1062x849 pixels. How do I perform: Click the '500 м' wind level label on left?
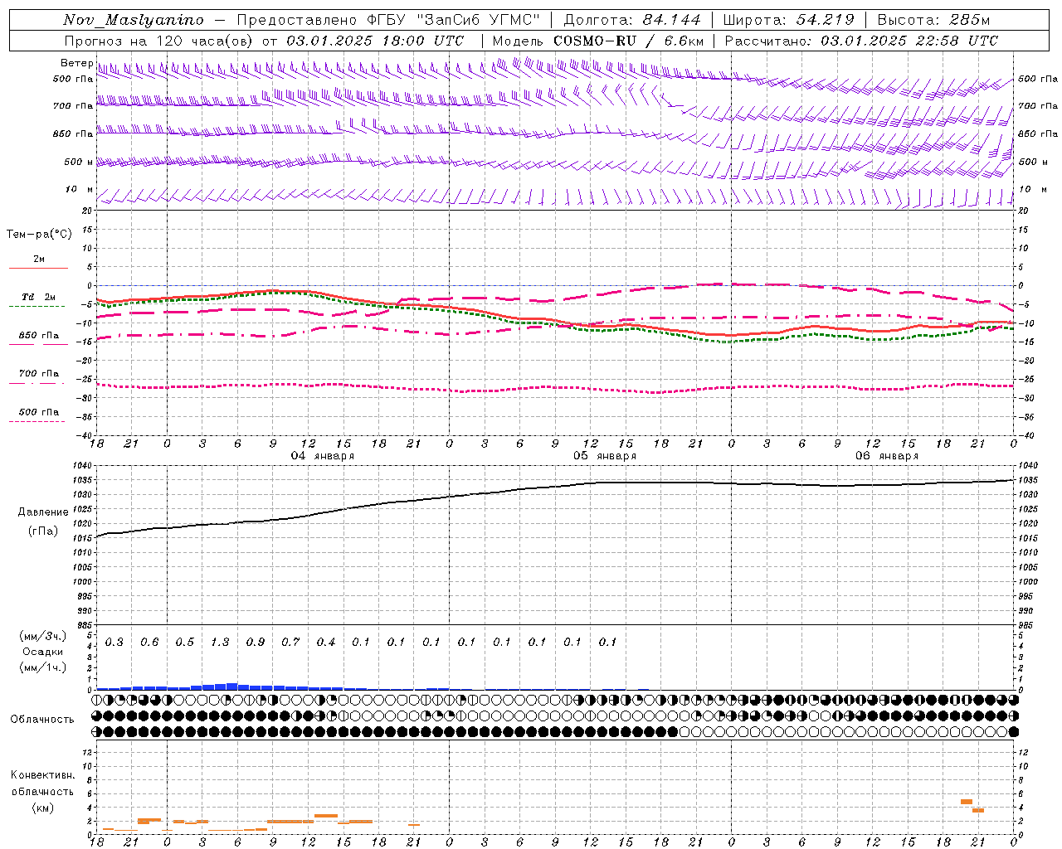[79, 163]
